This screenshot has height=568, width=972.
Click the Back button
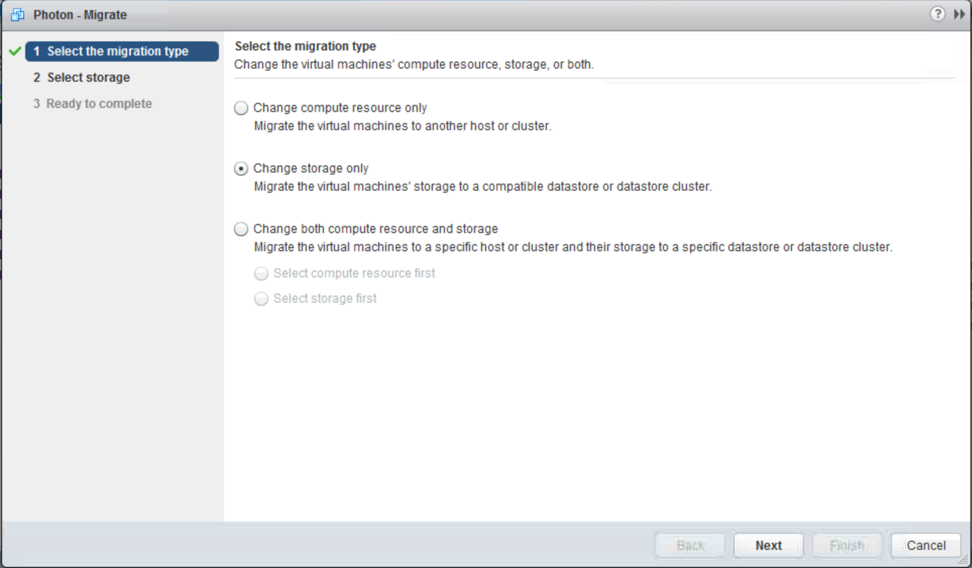click(690, 545)
